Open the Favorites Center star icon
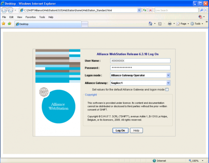Viewport: 209px width, 163px height. pyautogui.click(x=3, y=24)
